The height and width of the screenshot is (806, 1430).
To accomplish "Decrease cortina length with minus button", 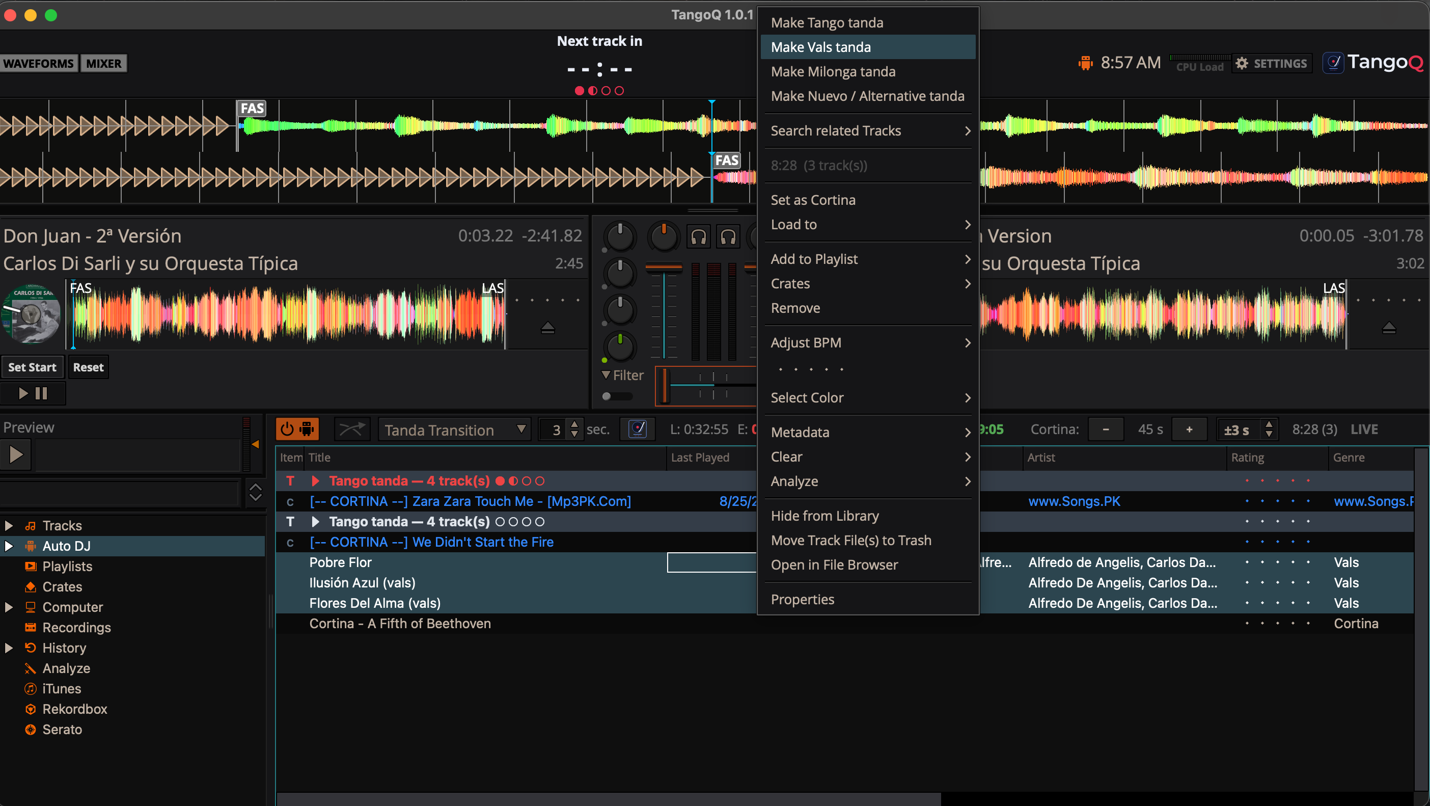I will point(1105,429).
